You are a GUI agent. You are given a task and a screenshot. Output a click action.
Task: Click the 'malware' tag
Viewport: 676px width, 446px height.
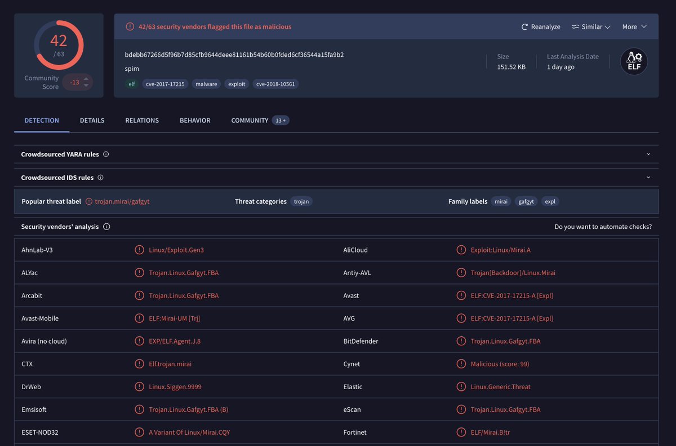[206, 84]
